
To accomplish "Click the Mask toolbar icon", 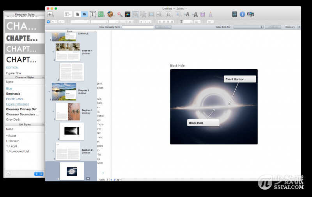I will [x=135, y=14].
